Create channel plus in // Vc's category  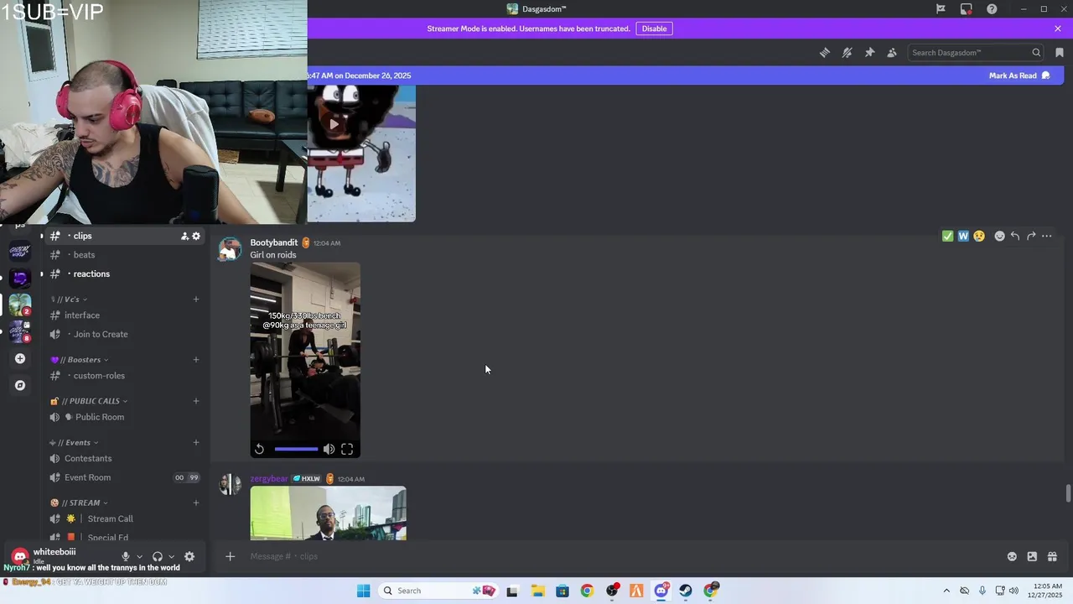pyautogui.click(x=196, y=299)
